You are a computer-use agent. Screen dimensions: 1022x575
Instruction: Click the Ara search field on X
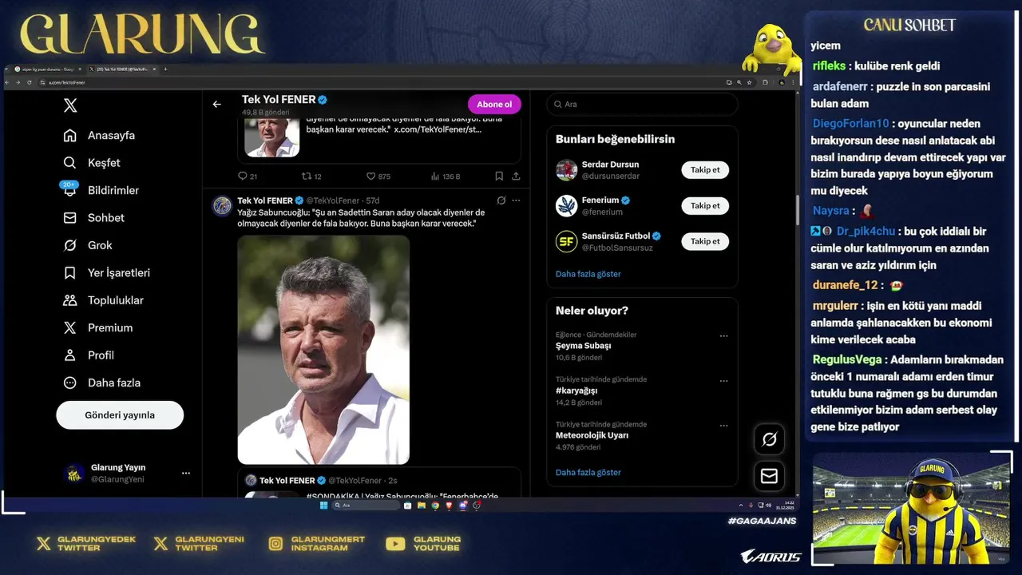tap(642, 105)
